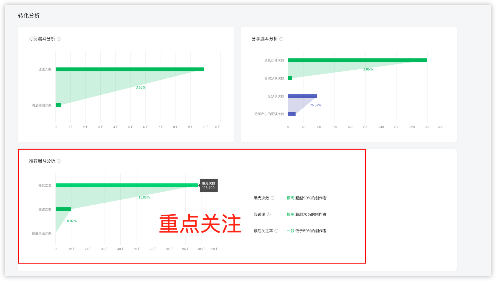Viewport: 496px width, 281px height.
Task: Click the 11.08% read rate label
Action: pyautogui.click(x=144, y=197)
